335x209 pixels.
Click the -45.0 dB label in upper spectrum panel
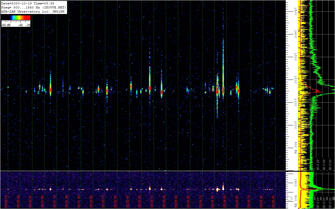point(318,164)
